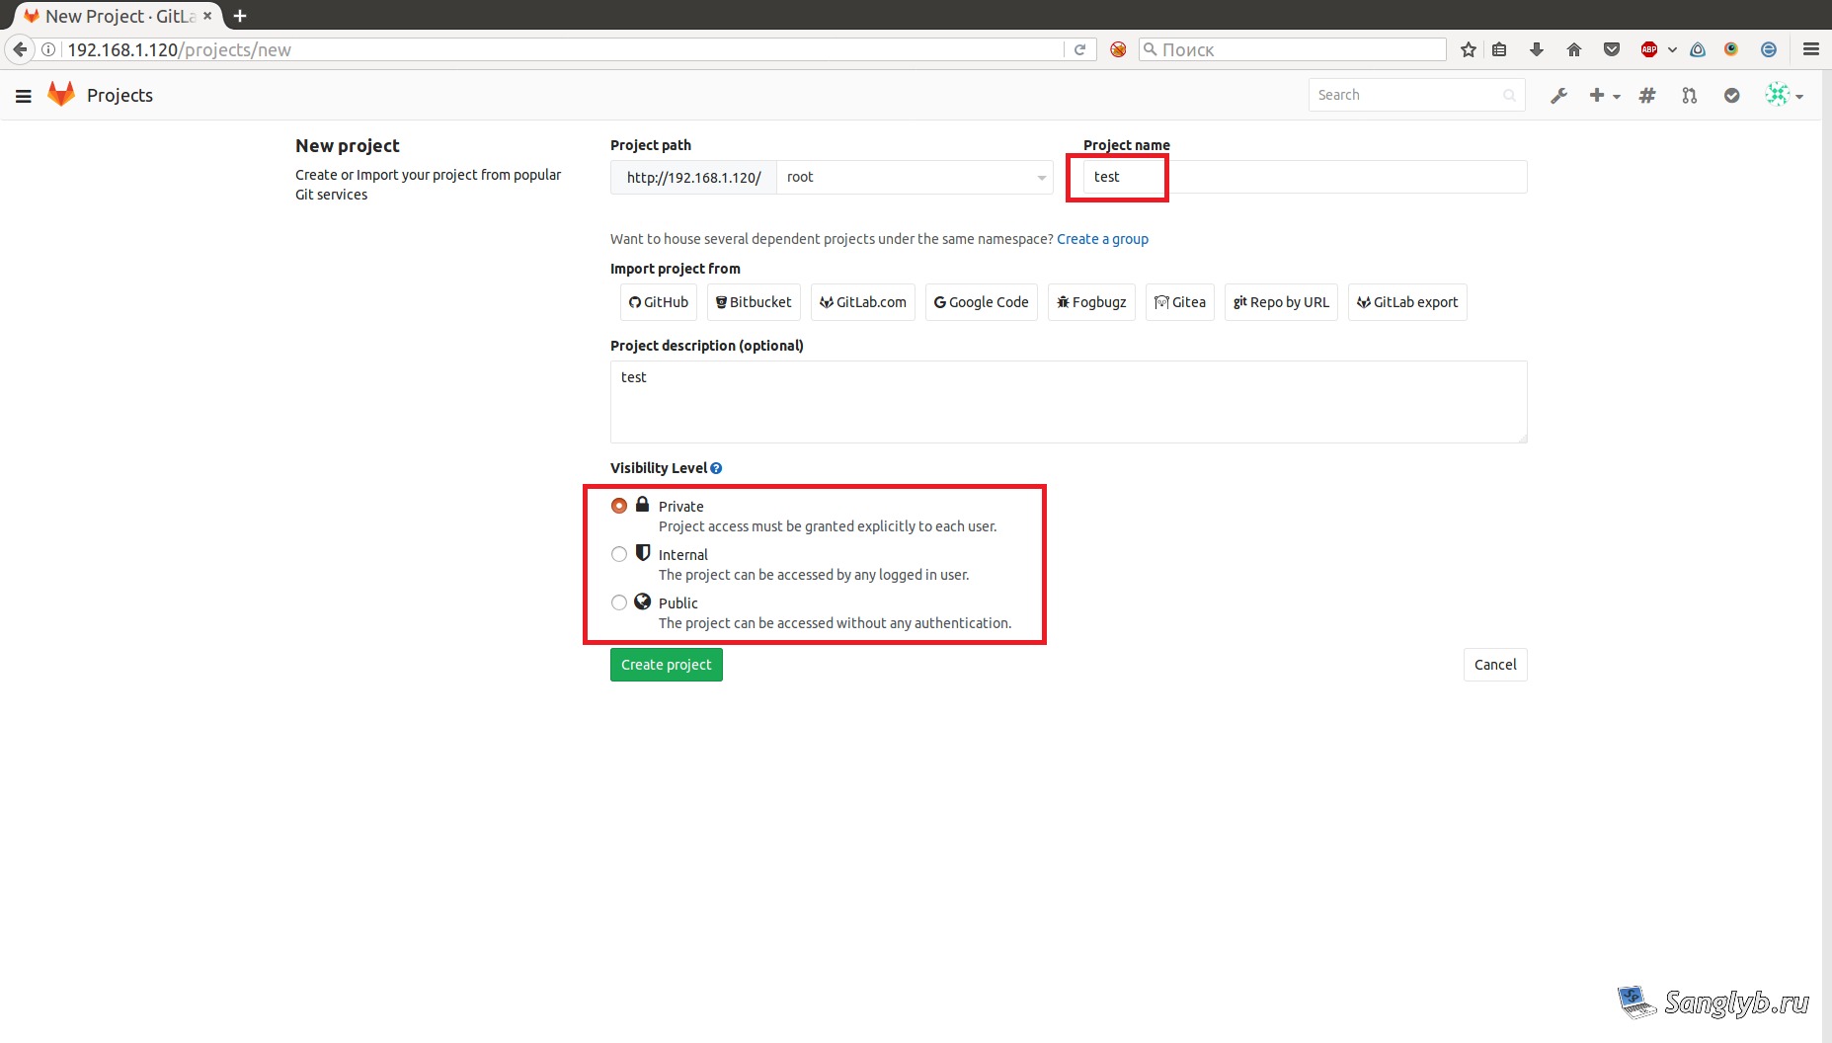Open issues via the hash icon

click(x=1647, y=96)
